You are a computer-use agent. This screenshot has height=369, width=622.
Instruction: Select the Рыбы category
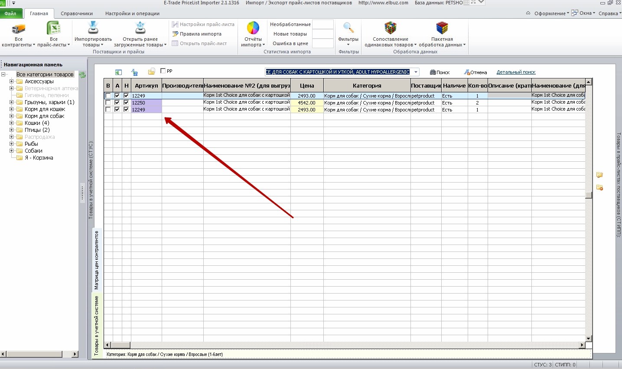pyautogui.click(x=31, y=144)
